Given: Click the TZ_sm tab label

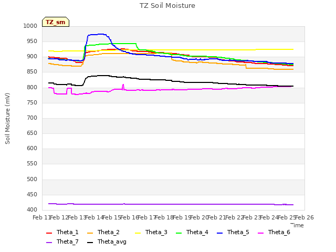Looking at the screenshot, I should (56, 22).
